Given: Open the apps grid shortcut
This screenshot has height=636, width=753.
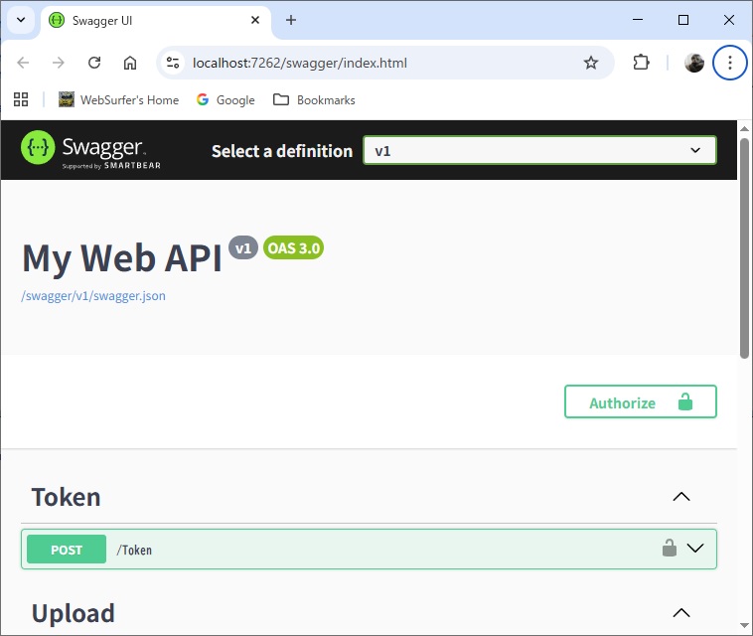Looking at the screenshot, I should click(21, 100).
